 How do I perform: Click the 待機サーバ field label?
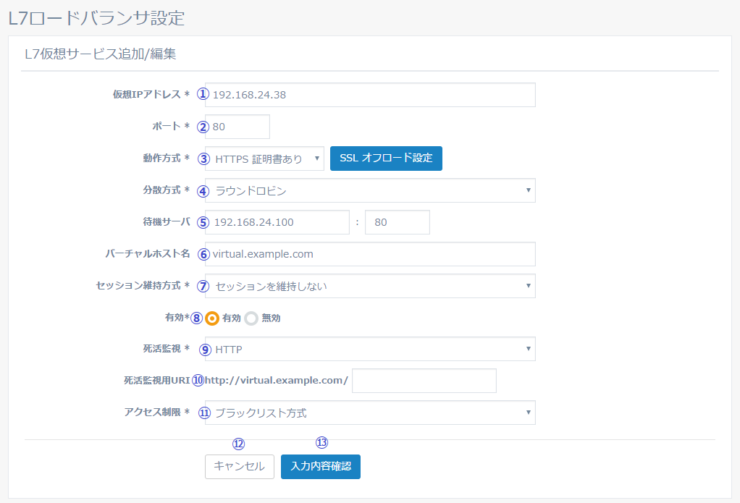167,222
